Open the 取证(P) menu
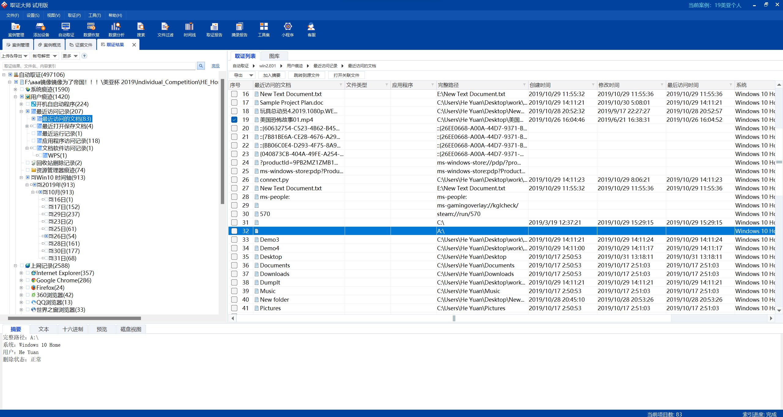Screen dimensions: 783x417 (74, 15)
